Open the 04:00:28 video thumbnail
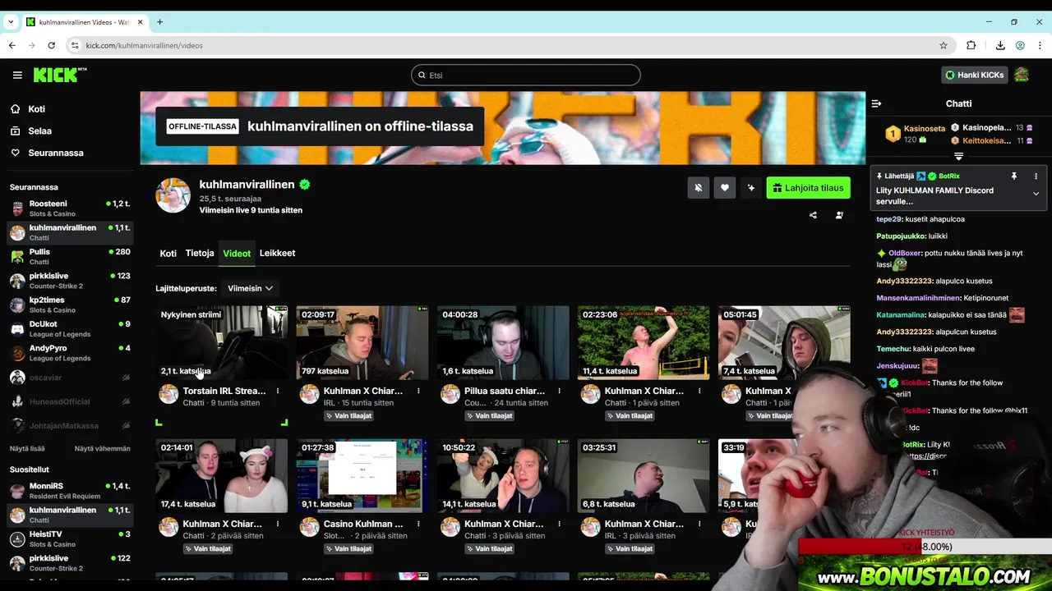This screenshot has width=1052, height=591. pos(503,343)
